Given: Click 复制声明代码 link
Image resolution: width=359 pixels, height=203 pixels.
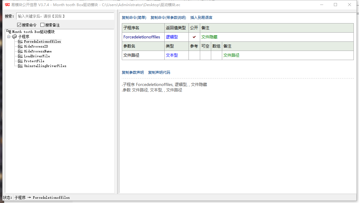Looking at the screenshot, I should (159, 73).
